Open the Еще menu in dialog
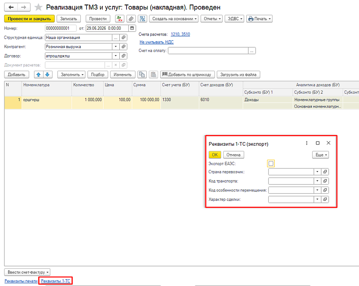 [320, 155]
